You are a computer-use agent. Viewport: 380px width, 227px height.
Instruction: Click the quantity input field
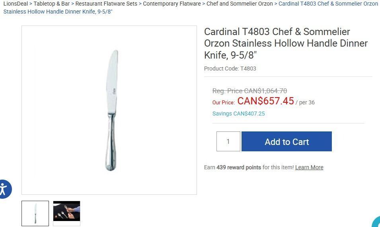tap(228, 141)
